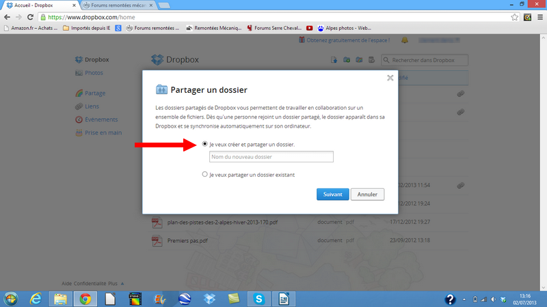Open the Dropbox taskbar icon
Screen dimensions: 547x307
[x=209, y=299]
